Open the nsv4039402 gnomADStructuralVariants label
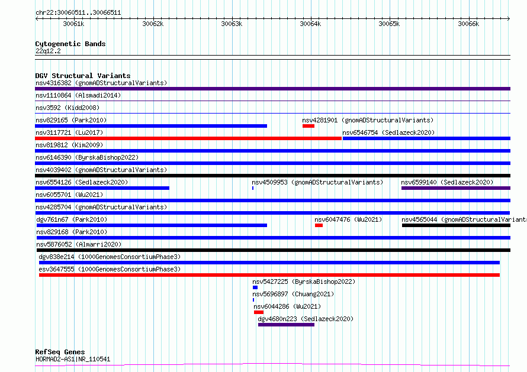527x372 pixels. pyautogui.click(x=101, y=170)
